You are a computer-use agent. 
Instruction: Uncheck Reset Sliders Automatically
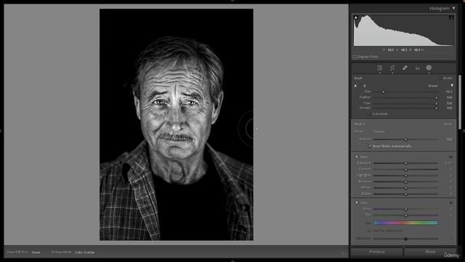click(x=370, y=146)
